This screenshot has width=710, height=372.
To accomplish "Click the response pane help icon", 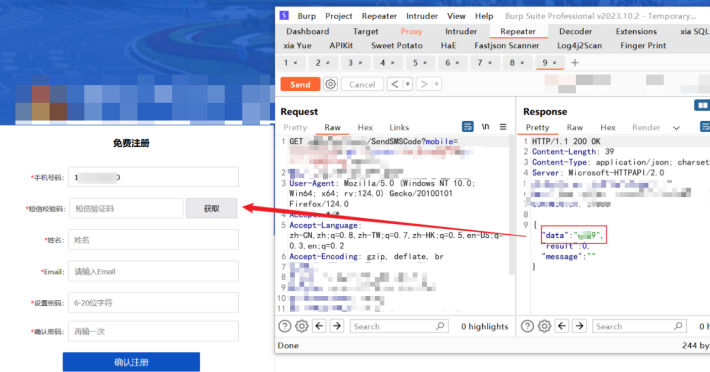I will [x=527, y=327].
